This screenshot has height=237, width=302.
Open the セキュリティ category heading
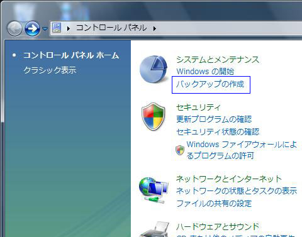pos(198,107)
